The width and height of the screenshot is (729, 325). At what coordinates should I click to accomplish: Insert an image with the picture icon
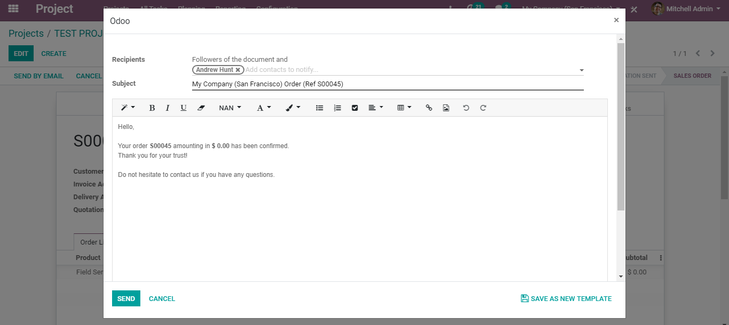point(446,108)
